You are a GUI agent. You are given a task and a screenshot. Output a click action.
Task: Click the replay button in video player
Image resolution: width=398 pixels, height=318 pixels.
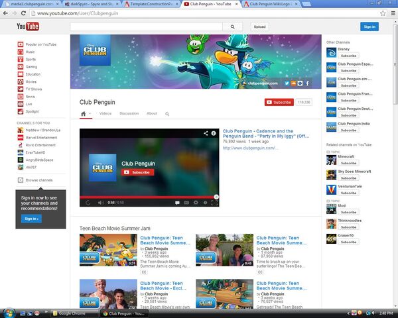[x=88, y=203]
